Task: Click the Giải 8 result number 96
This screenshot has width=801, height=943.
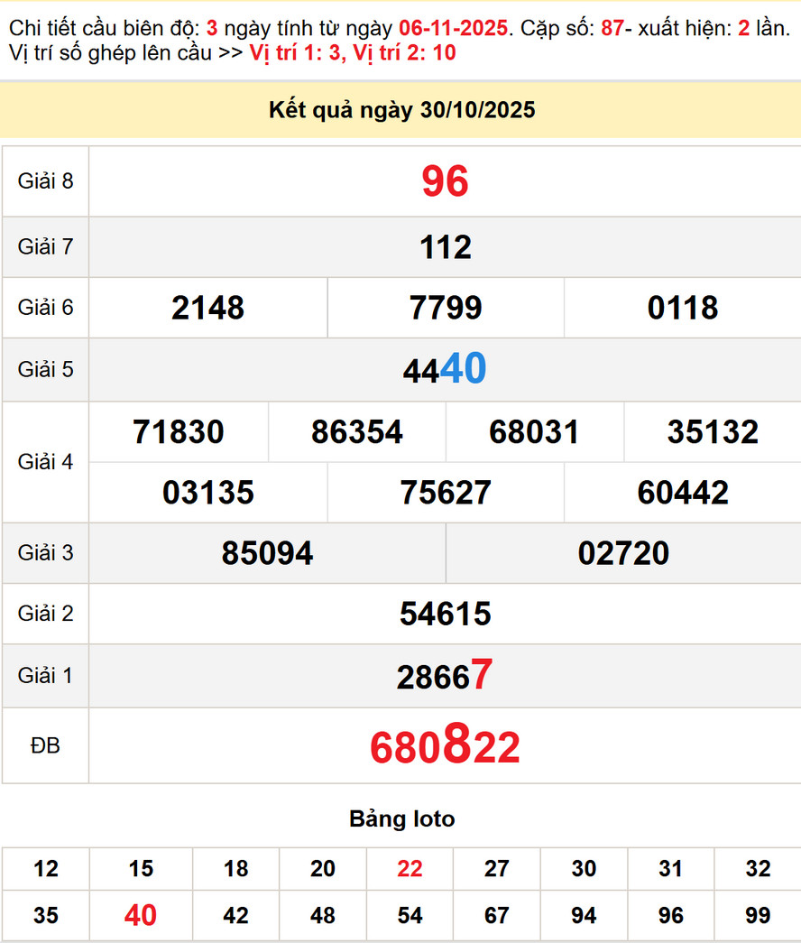Action: 445,181
